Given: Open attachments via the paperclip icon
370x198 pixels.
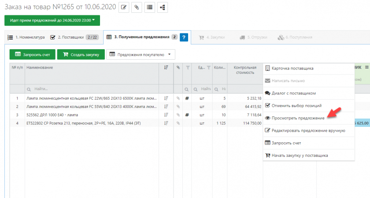Looking at the screenshot, I should 137,7.
